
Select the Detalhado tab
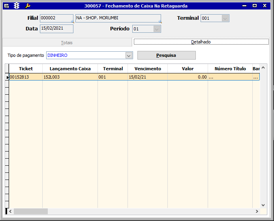pos(201,42)
